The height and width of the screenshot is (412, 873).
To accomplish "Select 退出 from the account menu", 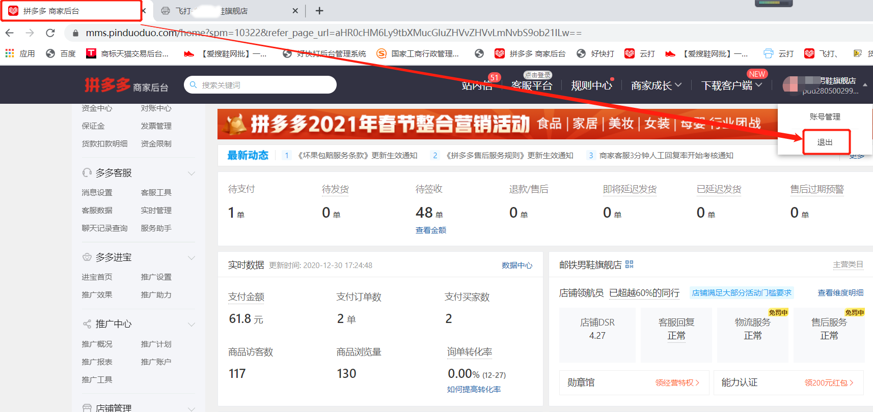I will [x=825, y=142].
